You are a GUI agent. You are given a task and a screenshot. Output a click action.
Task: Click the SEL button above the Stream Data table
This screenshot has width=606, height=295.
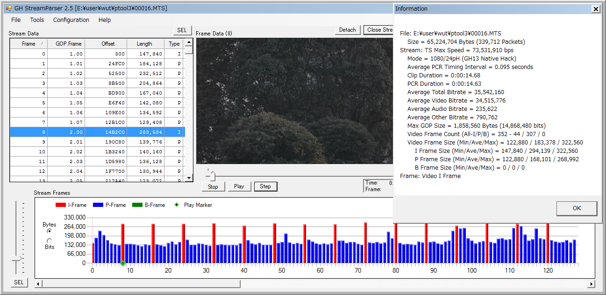(182, 30)
